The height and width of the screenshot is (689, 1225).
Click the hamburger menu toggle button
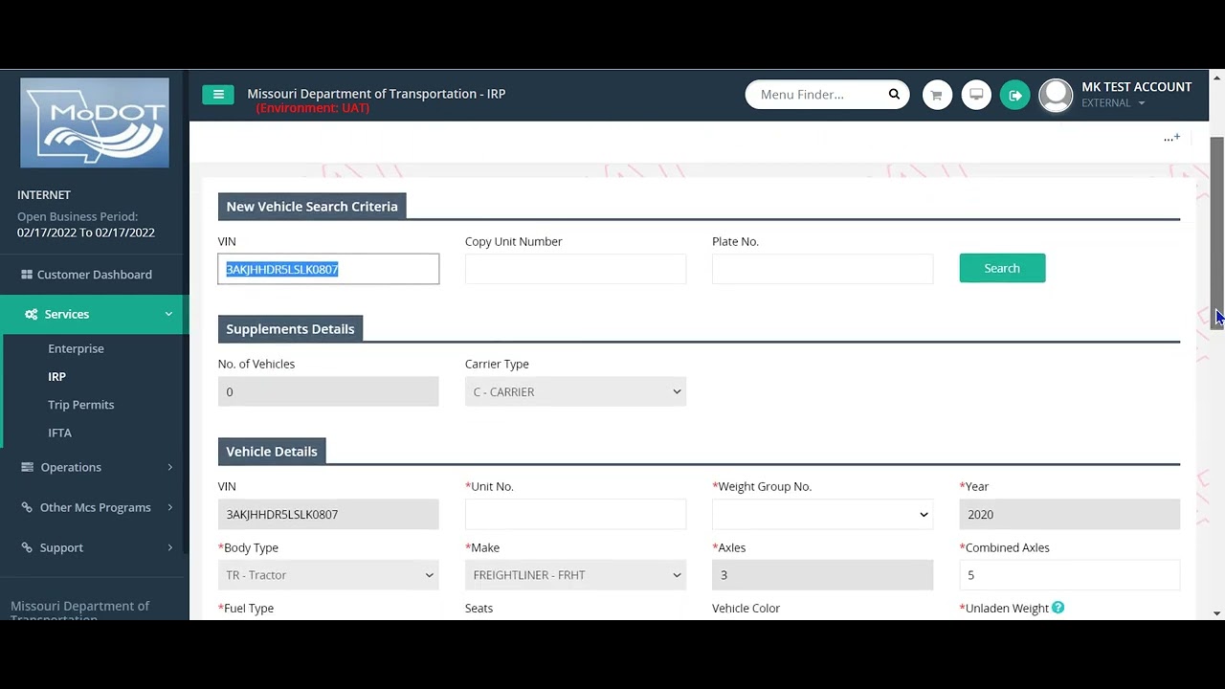(218, 94)
